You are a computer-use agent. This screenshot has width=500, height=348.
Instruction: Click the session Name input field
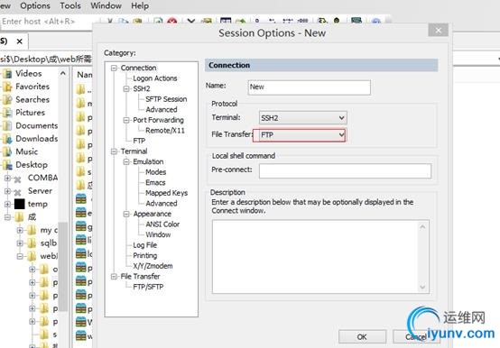pos(309,87)
